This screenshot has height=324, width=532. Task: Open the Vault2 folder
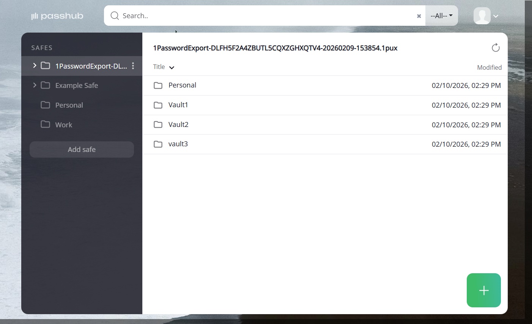pyautogui.click(x=178, y=125)
